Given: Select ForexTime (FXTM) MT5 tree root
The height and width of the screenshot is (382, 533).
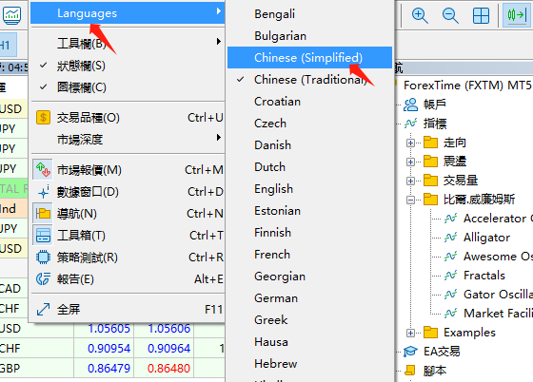Looking at the screenshot, I should [467, 86].
